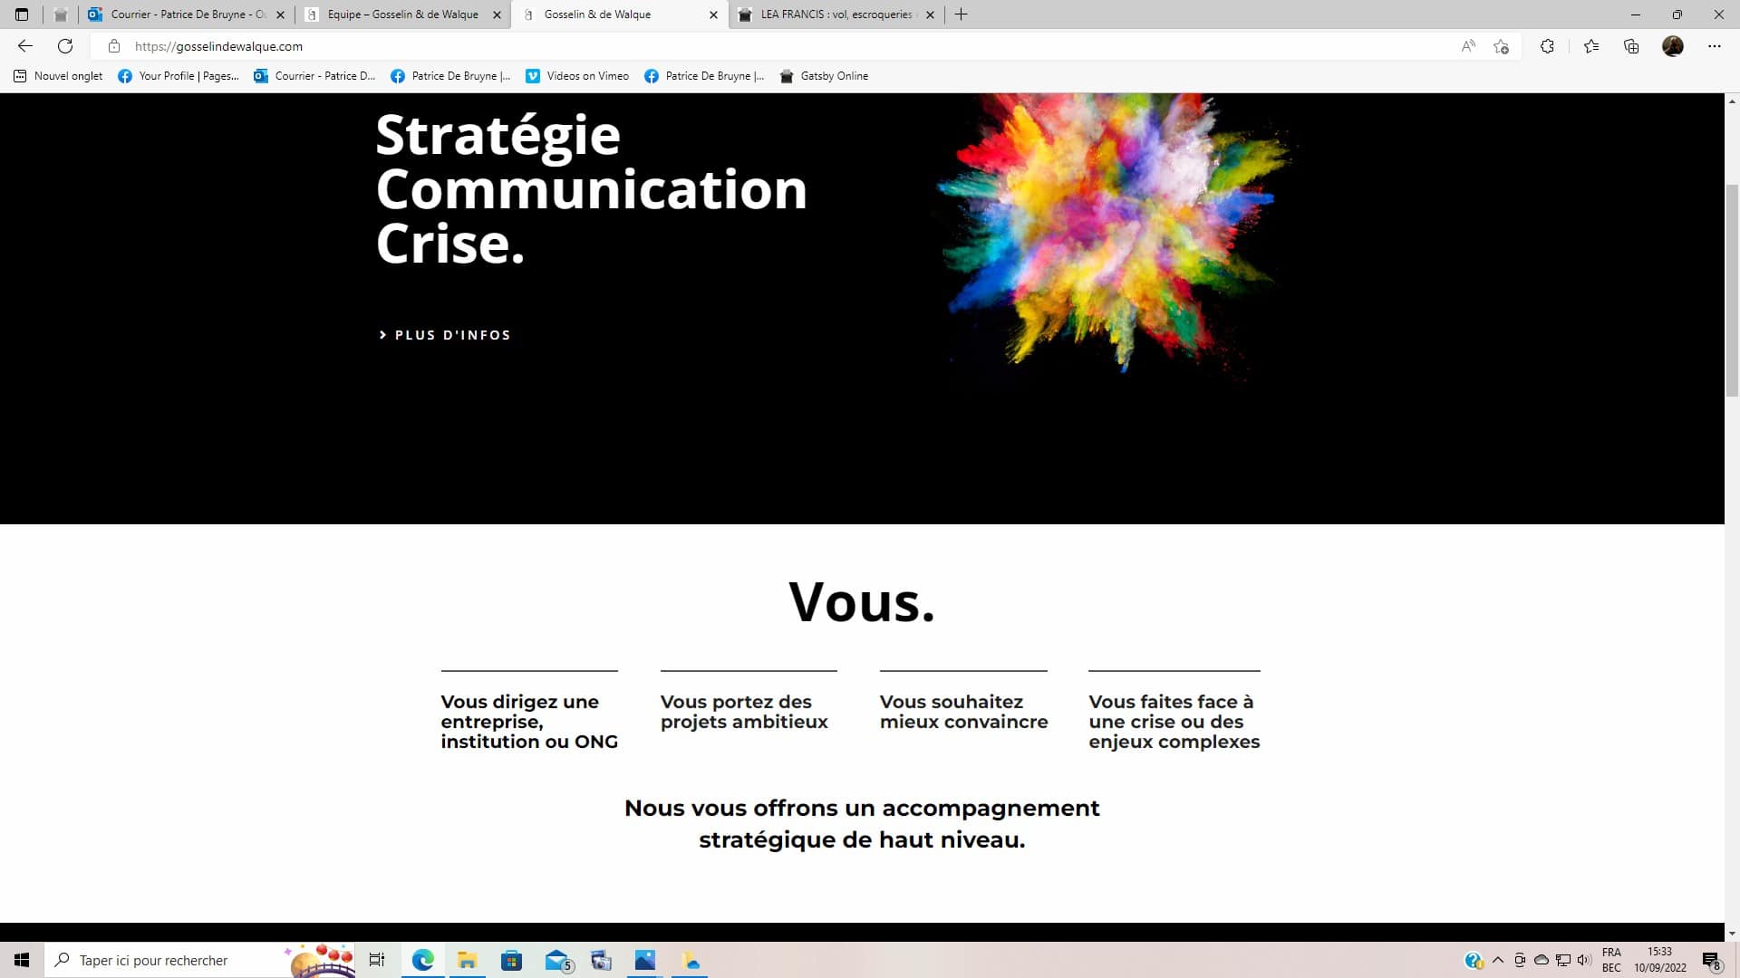Open the Collections icon
The image size is (1740, 978).
coord(1631,46)
